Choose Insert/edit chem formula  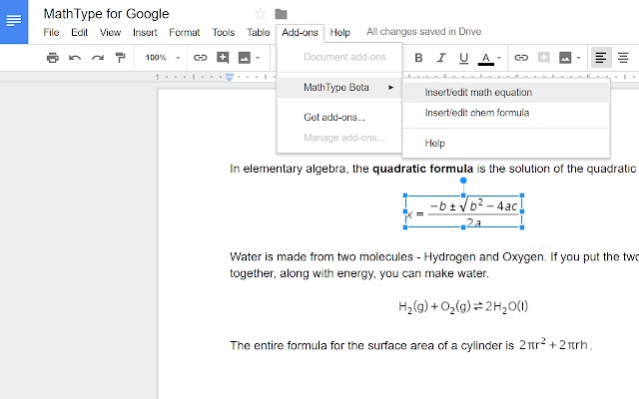pyautogui.click(x=476, y=113)
